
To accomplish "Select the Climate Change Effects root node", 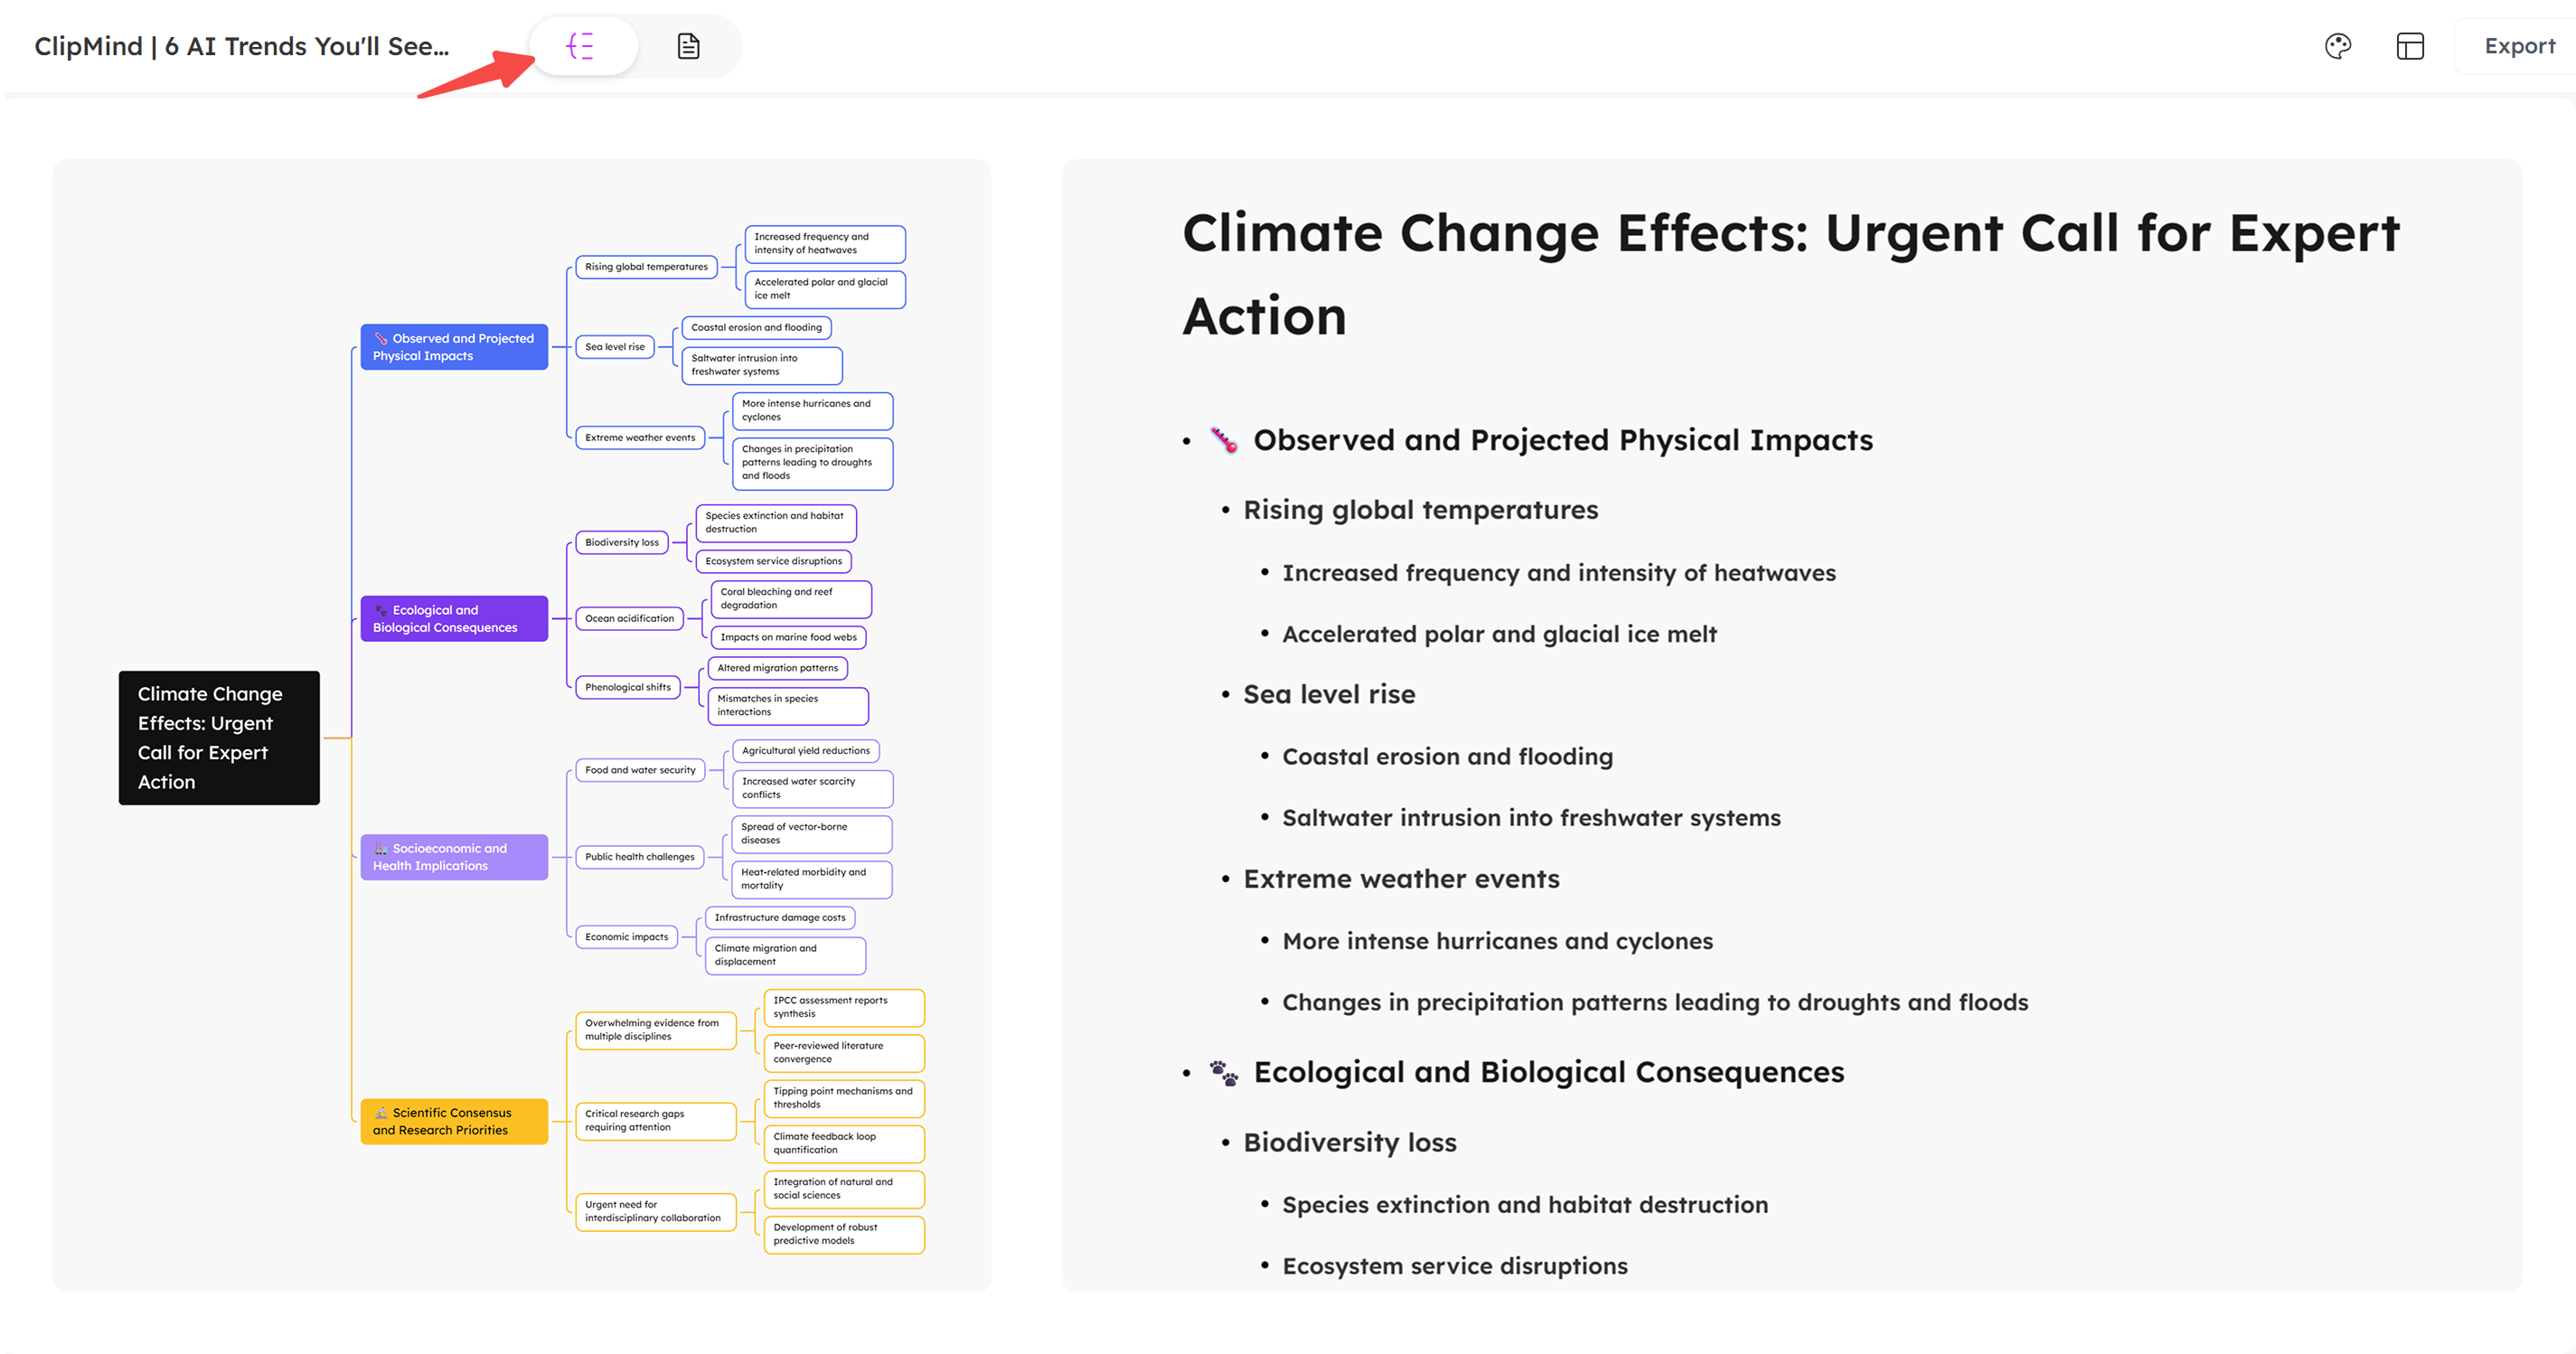I will (x=219, y=737).
